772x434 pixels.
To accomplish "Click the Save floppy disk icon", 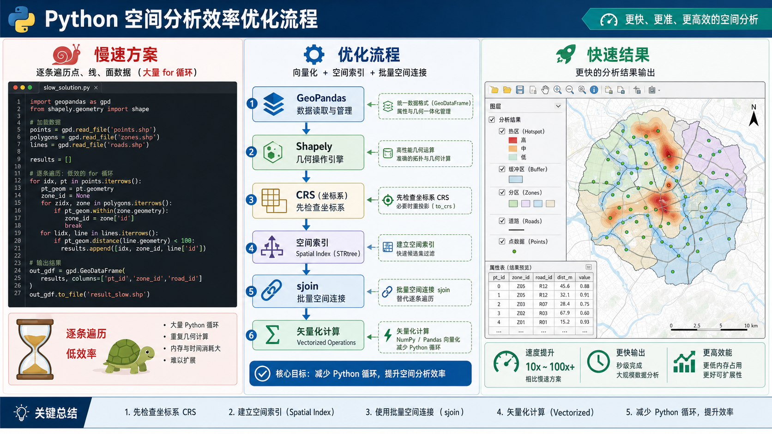I will 520,90.
